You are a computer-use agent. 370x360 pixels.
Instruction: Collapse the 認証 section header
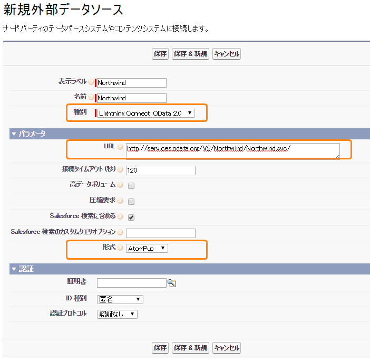pos(14,269)
